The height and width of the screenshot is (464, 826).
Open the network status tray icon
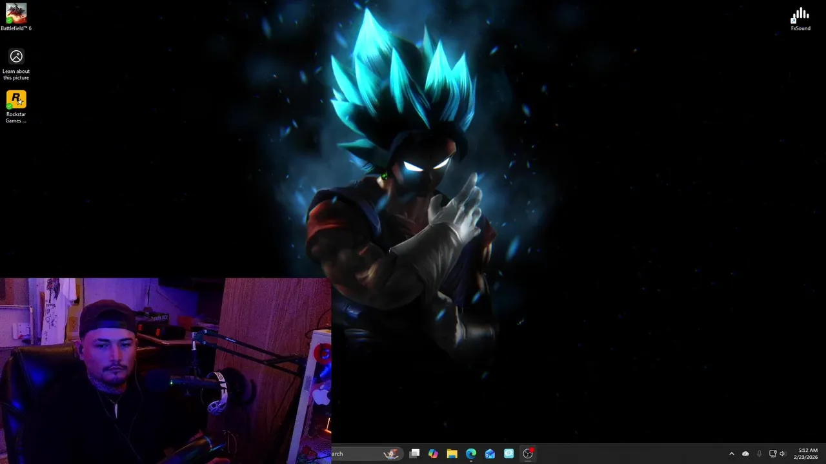[x=772, y=454]
